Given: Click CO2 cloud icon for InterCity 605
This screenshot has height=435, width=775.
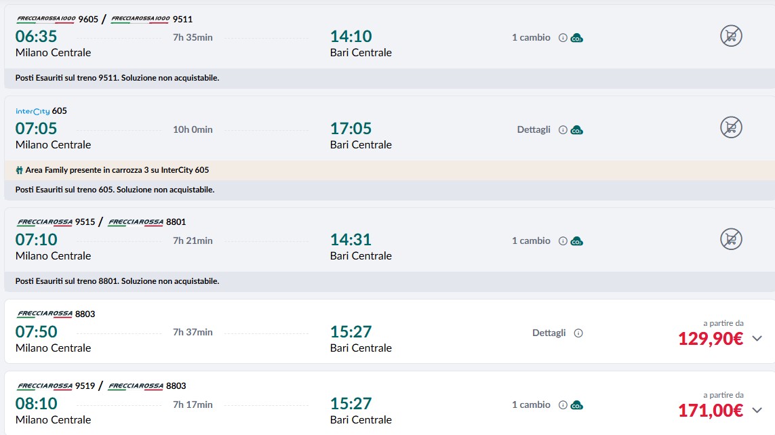Looking at the screenshot, I should pyautogui.click(x=577, y=130).
